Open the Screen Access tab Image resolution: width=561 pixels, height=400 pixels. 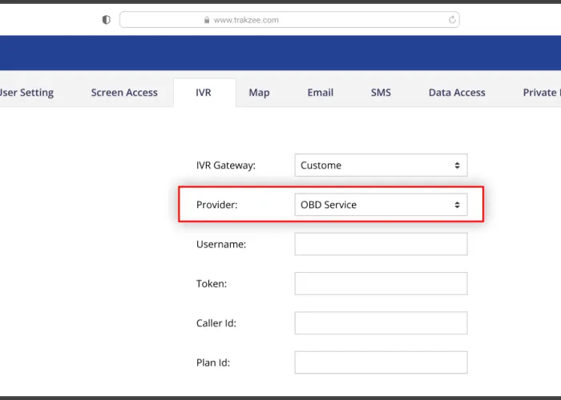coord(124,93)
